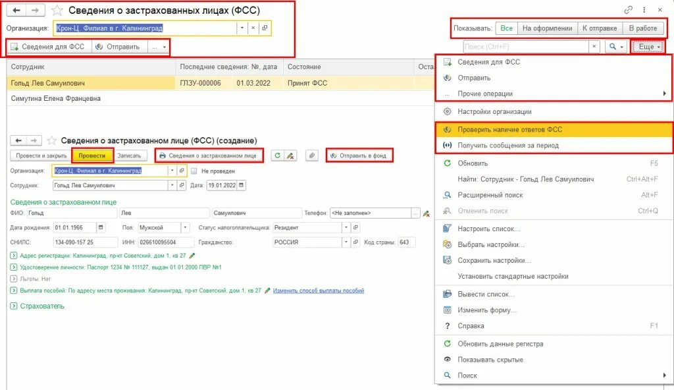This screenshot has height=390, width=674.
Task: Open the Статус налогоплательщика dropdown
Action: (x=346, y=227)
